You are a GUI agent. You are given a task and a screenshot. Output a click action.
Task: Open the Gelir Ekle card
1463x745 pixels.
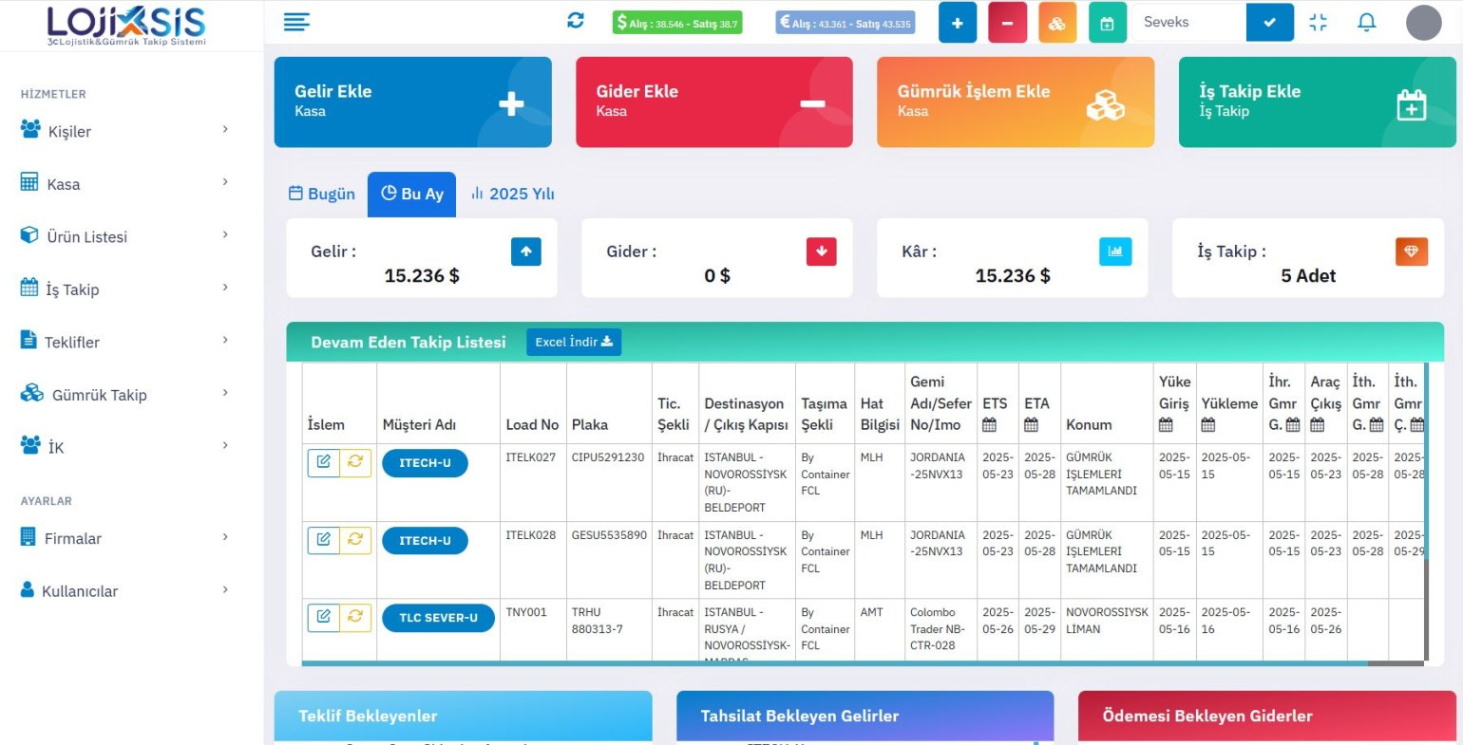point(412,102)
